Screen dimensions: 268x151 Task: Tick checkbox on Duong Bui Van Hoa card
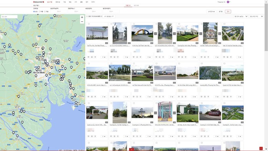(x=179, y=24)
